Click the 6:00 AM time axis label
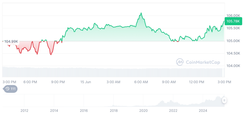This screenshot has width=245, height=114. 141,82
